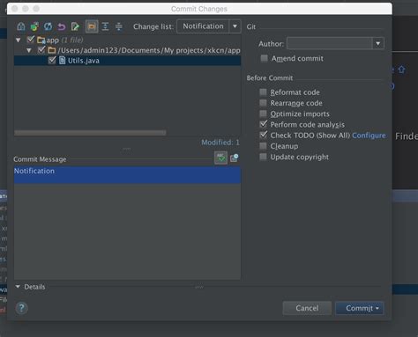The image size is (418, 337).
Task: Enable the Update copyright checkbox
Action: click(263, 157)
